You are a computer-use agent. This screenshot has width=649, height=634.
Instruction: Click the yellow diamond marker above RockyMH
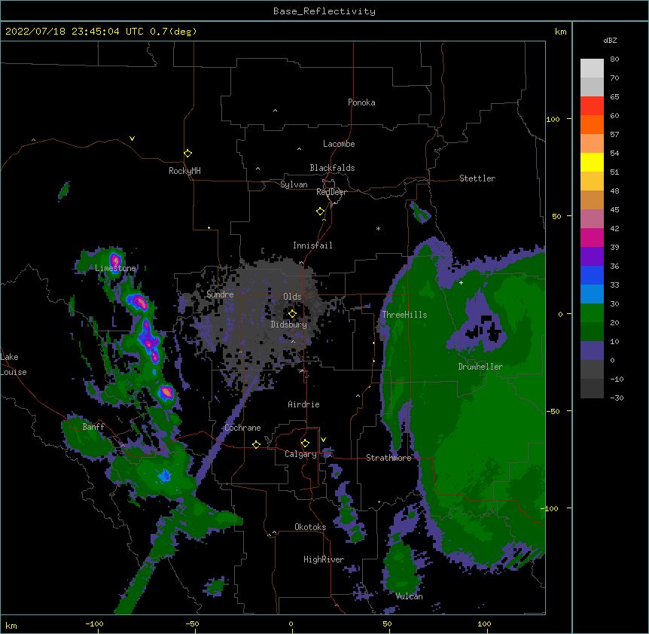coord(188,154)
